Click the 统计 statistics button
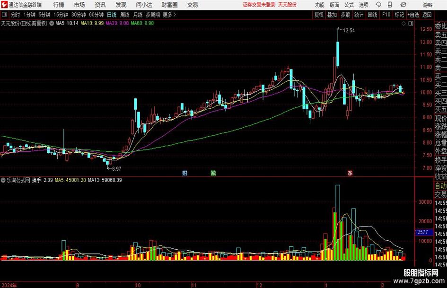This screenshot has width=447, height=288. pos(359,15)
